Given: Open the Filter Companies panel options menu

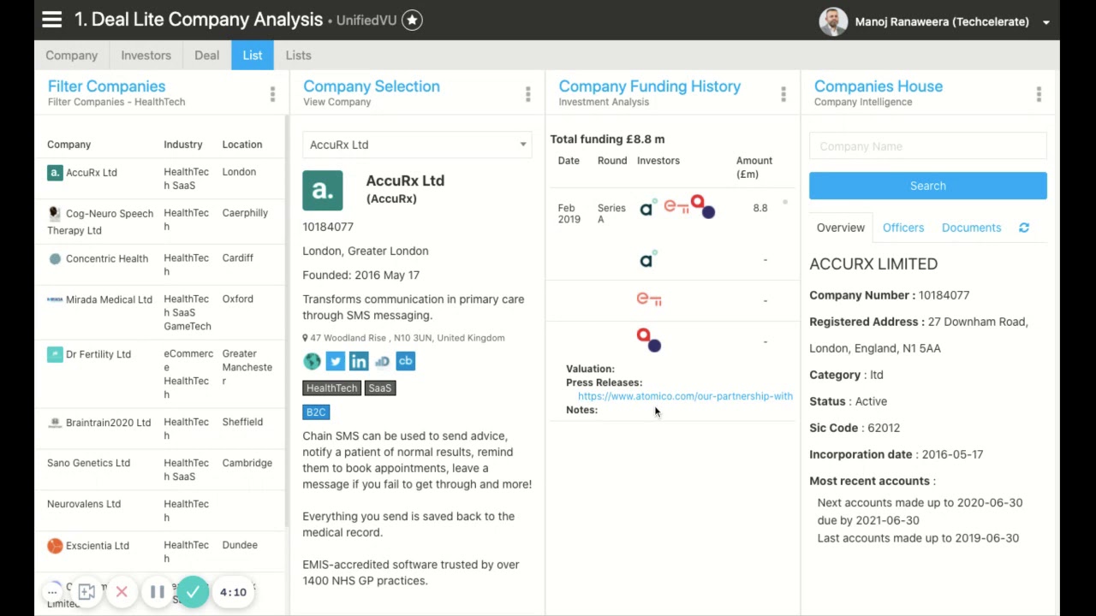Looking at the screenshot, I should [272, 93].
